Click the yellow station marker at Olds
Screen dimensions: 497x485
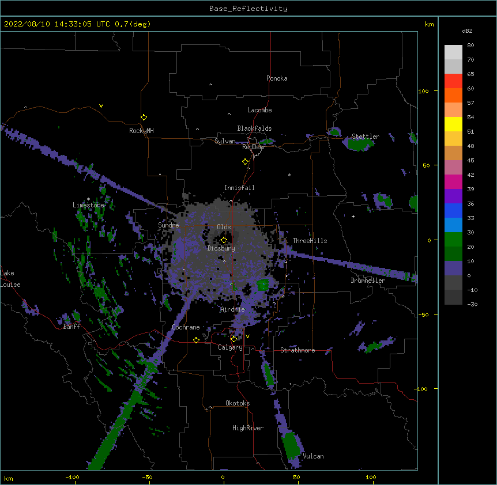(224, 240)
